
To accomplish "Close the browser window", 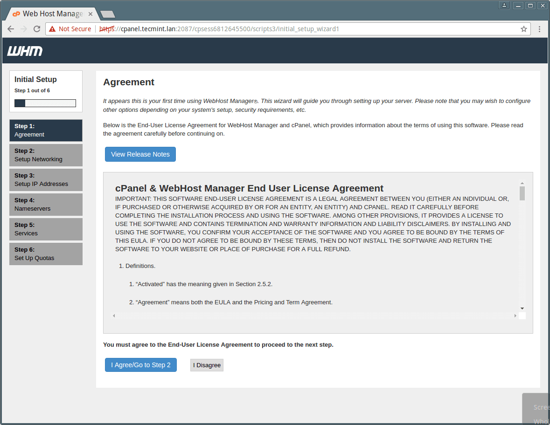I will pyautogui.click(x=543, y=5).
